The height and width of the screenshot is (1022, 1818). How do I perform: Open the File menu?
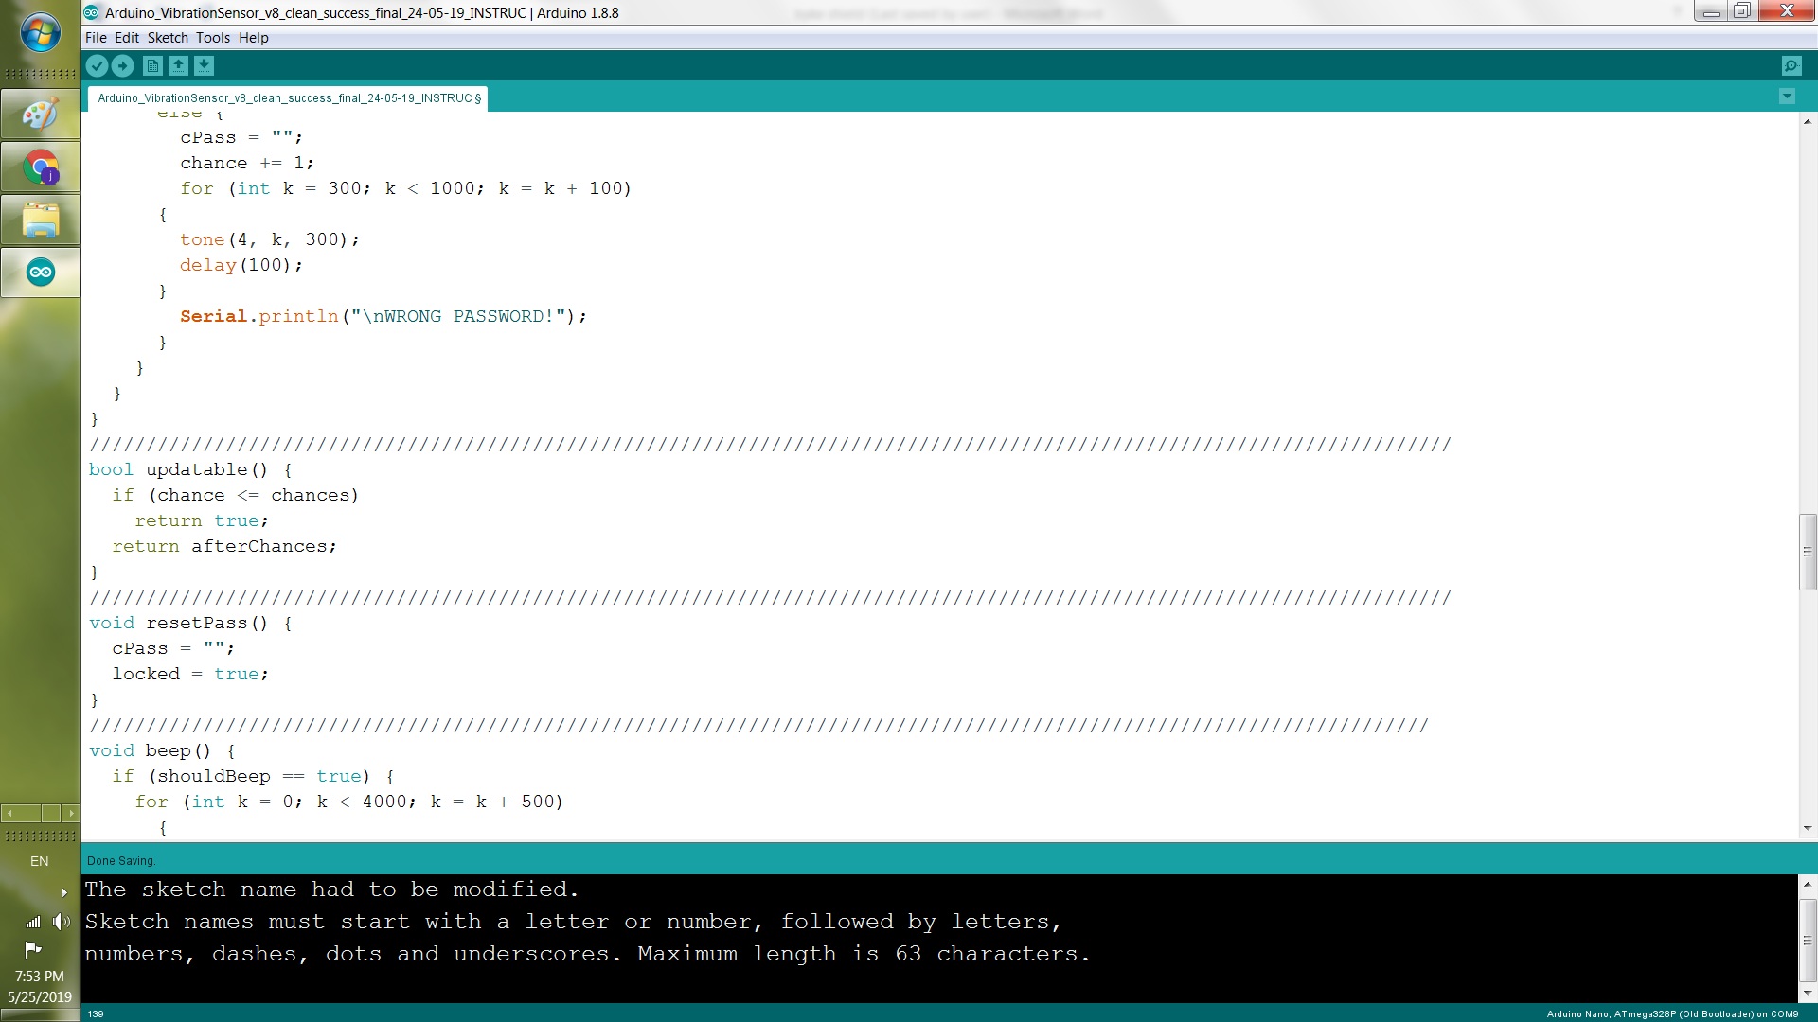click(96, 38)
